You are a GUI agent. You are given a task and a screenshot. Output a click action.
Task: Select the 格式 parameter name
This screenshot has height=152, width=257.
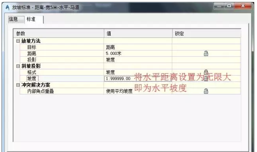pyautogui.click(x=32, y=72)
